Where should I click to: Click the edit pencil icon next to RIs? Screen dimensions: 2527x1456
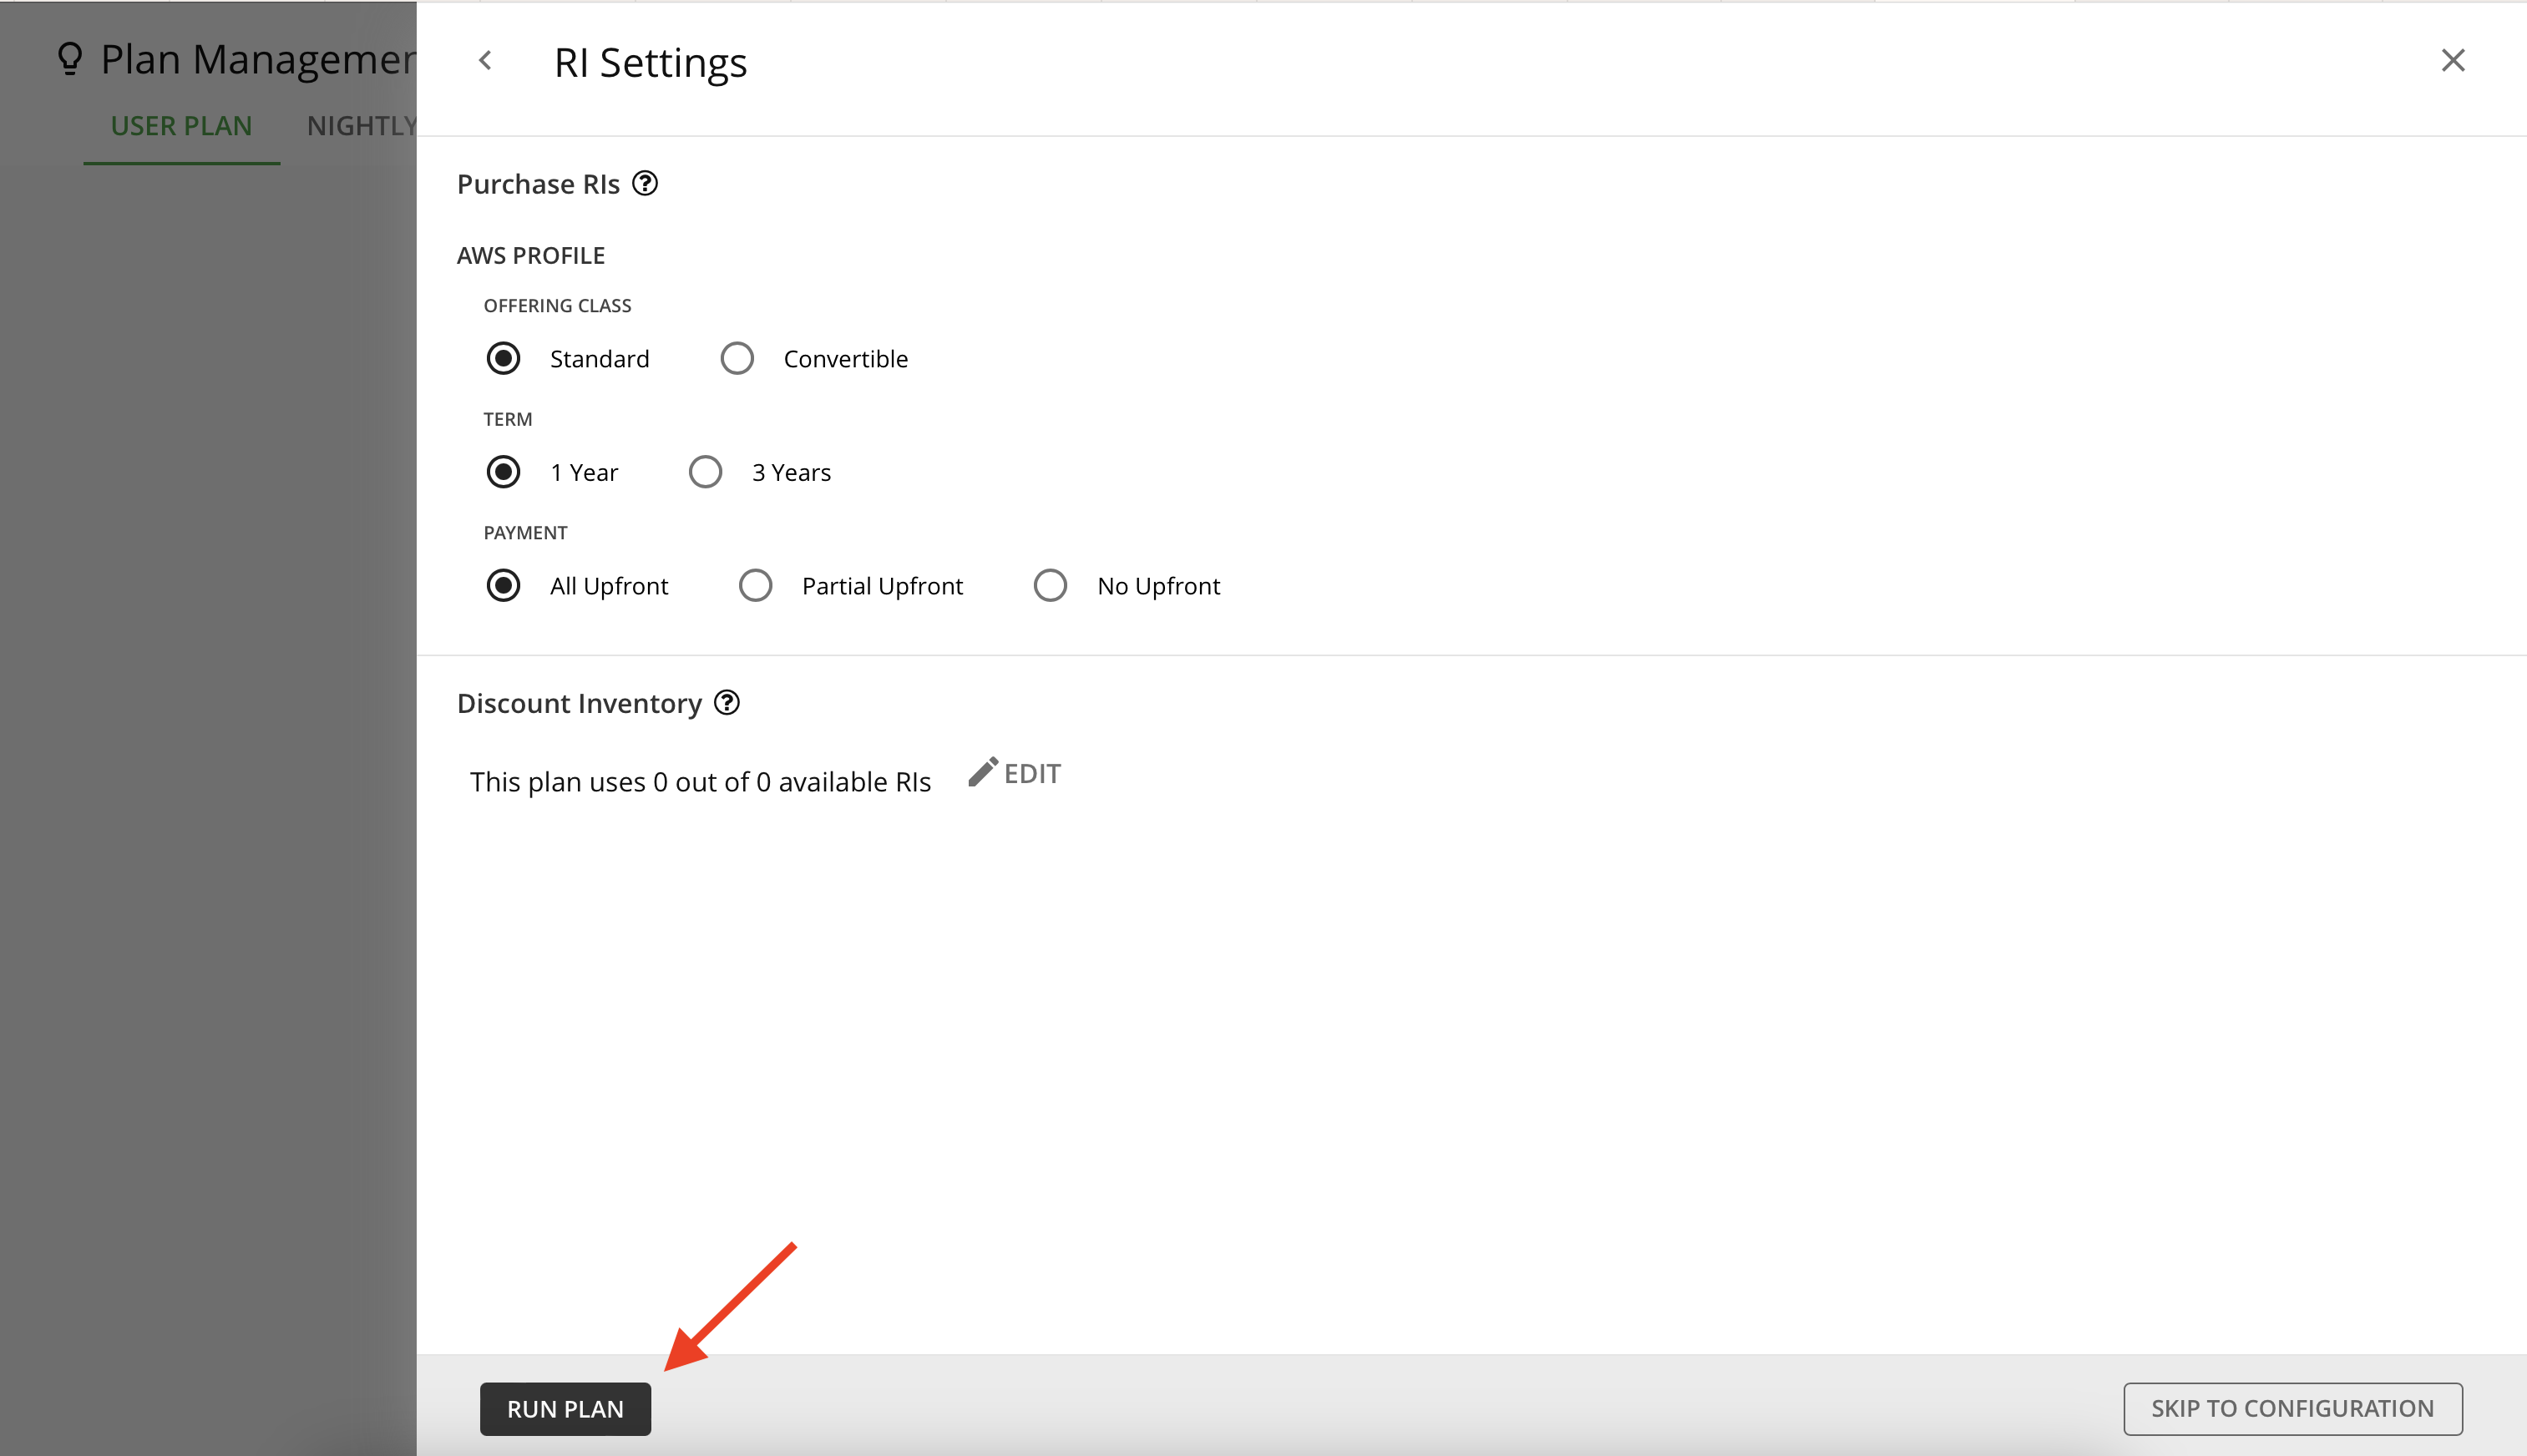[977, 771]
